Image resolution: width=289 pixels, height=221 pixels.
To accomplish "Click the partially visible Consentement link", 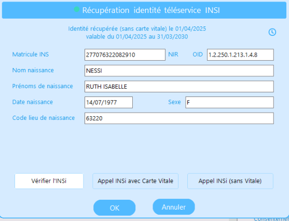I will [271, 219].
